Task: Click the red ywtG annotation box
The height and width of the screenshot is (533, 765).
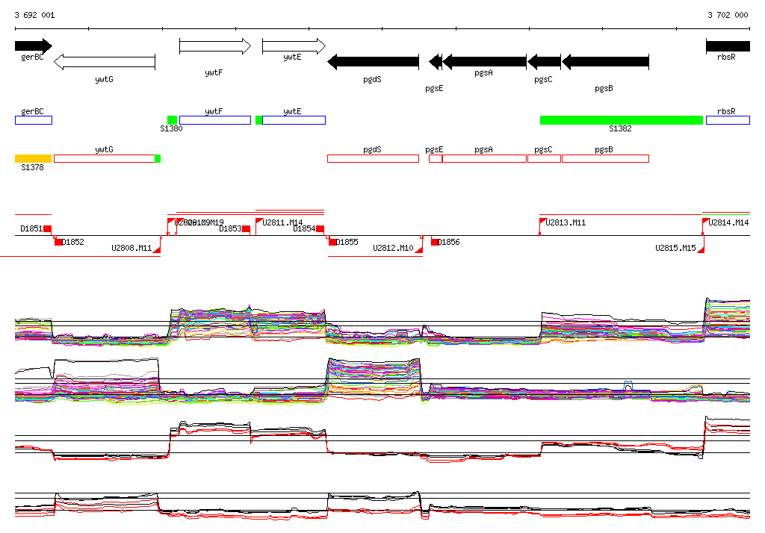Action: tap(105, 158)
